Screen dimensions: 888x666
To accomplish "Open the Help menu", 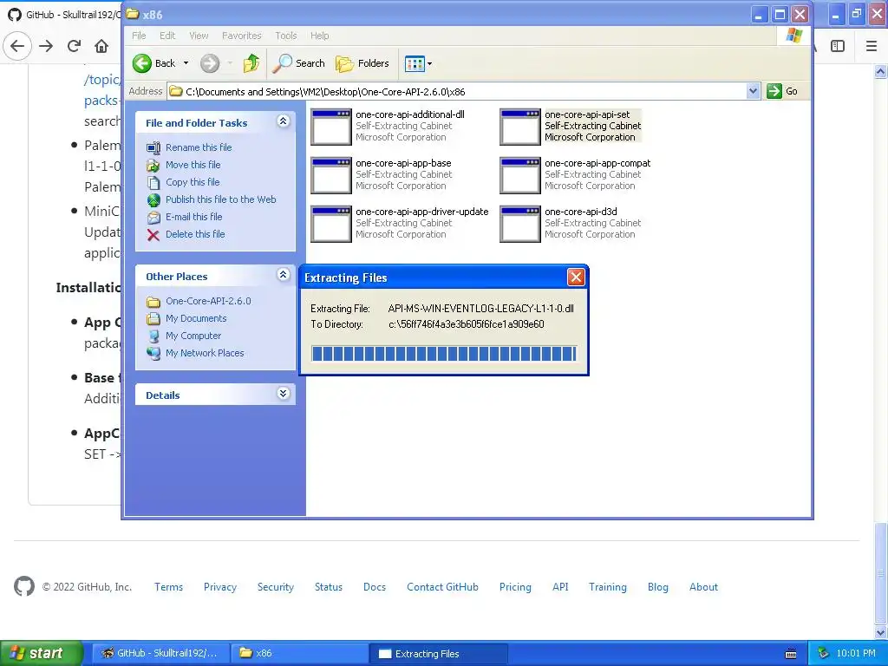I will click(319, 36).
